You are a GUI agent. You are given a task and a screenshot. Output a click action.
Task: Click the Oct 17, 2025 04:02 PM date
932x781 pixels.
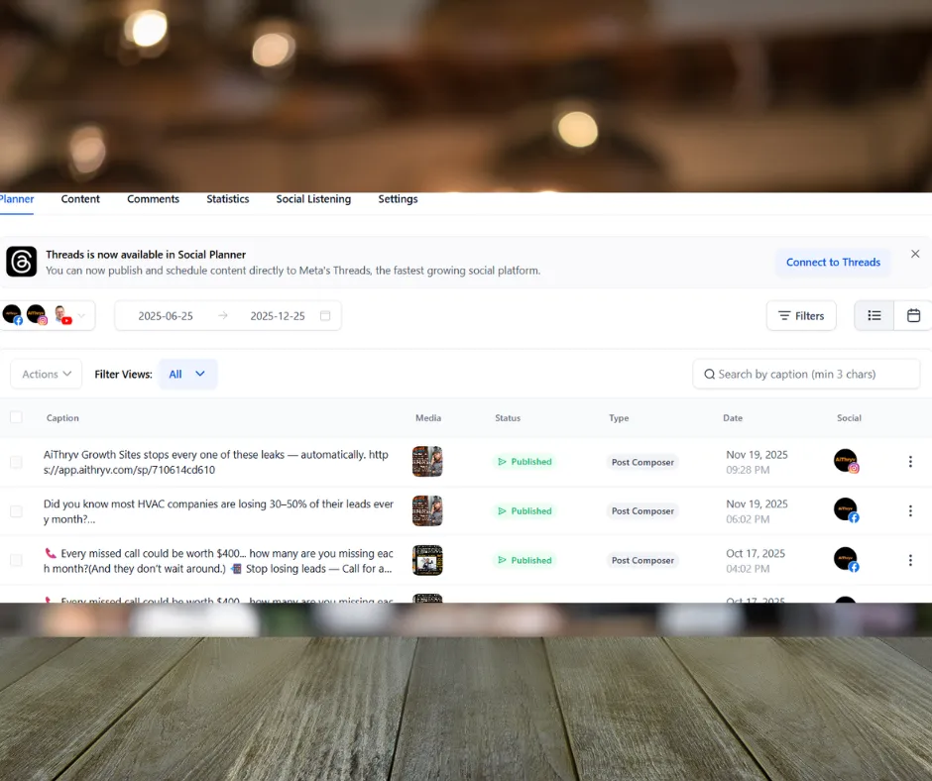coord(756,561)
